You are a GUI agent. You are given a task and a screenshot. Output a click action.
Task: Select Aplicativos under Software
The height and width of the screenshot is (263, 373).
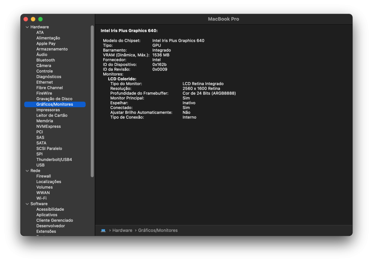(47, 215)
